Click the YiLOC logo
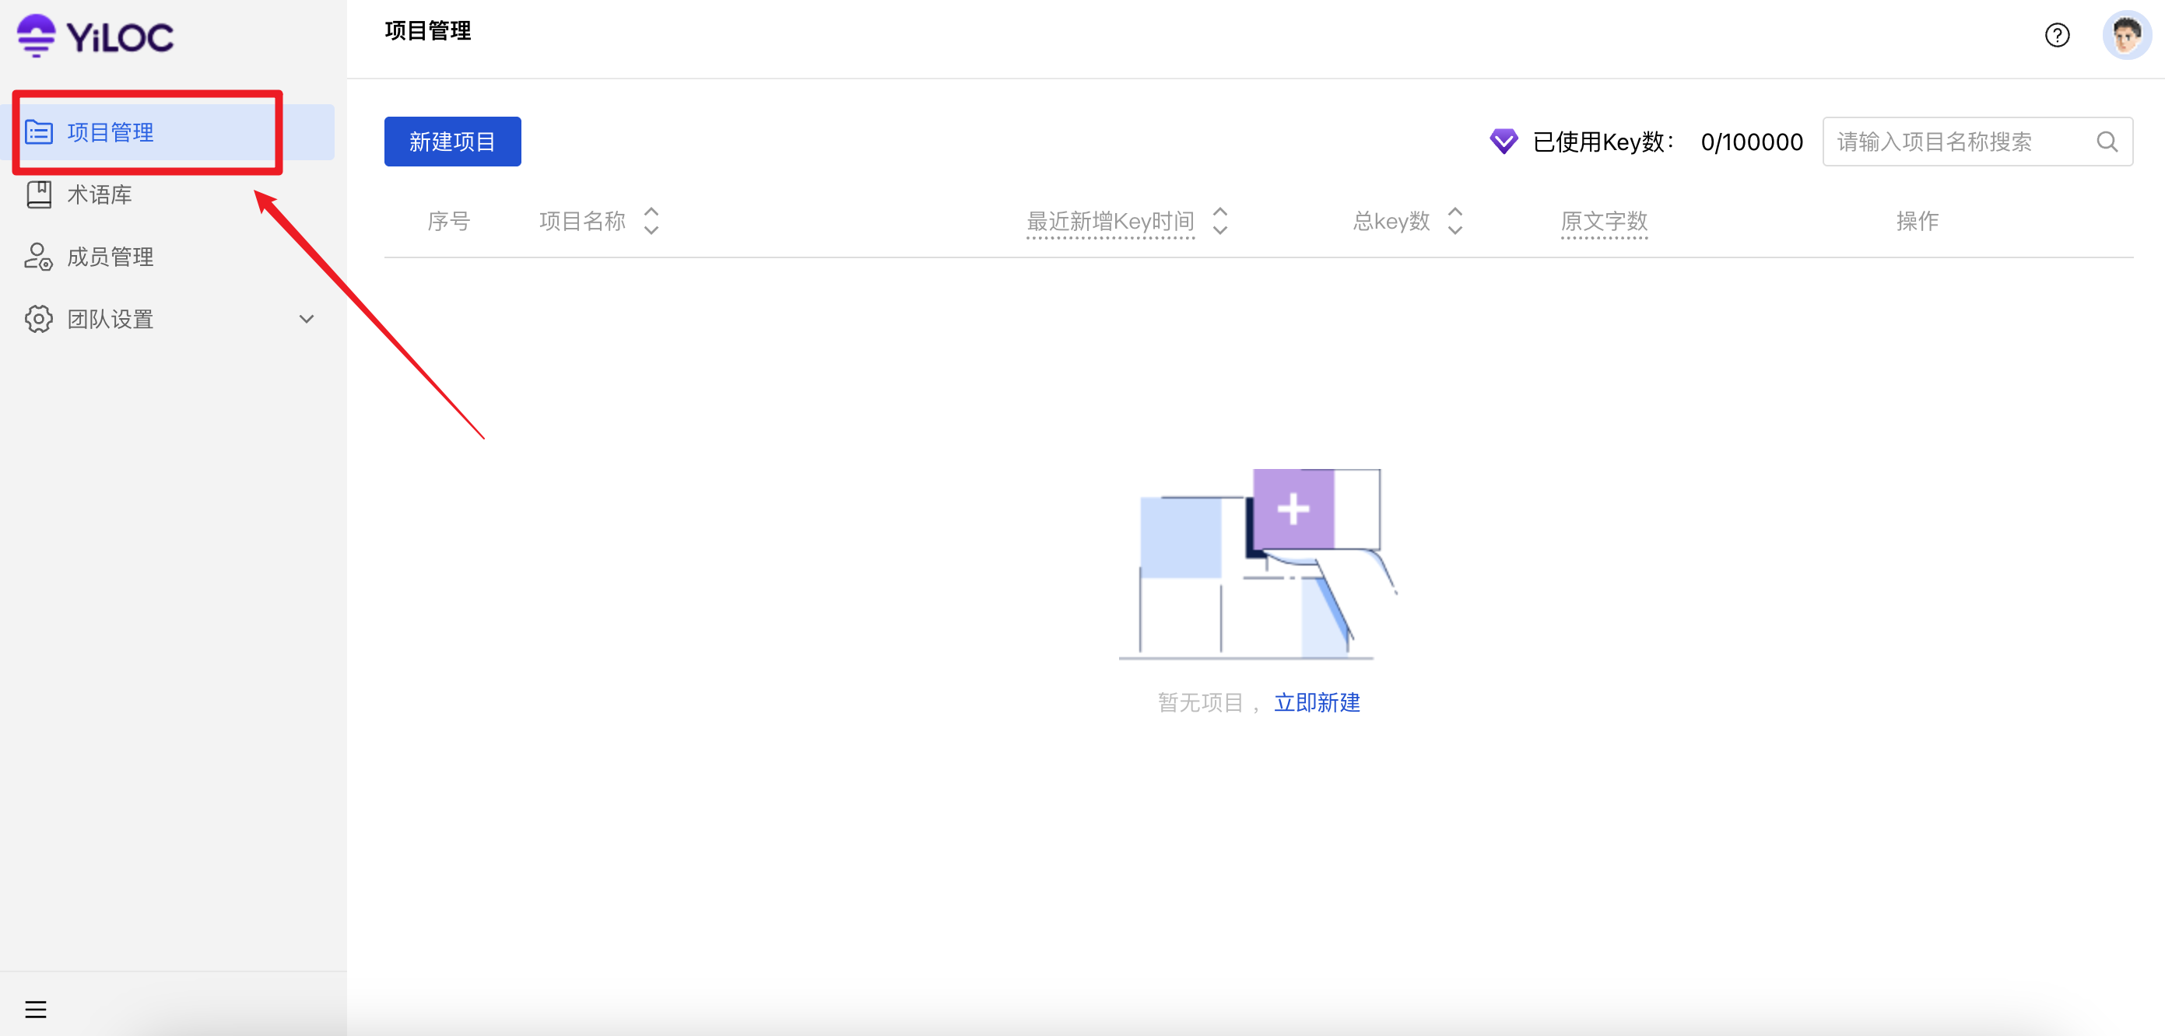Screen dimensions: 2165x1036 (95, 36)
